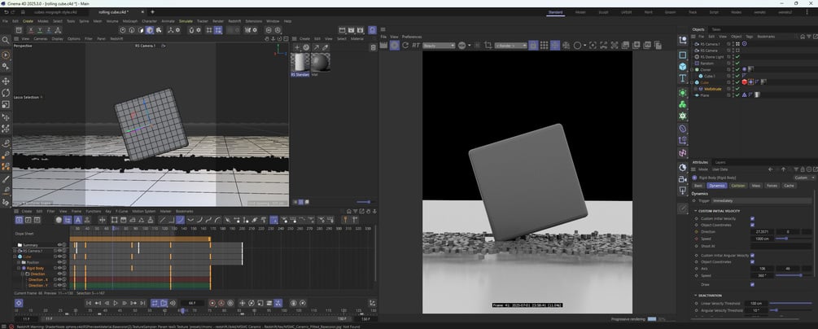818x329 pixels.
Task: Toggle the Plane object enable checkmark
Action: click(737, 95)
